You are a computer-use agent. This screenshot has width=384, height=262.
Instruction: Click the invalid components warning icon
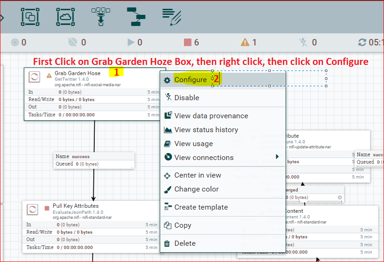coord(245,42)
